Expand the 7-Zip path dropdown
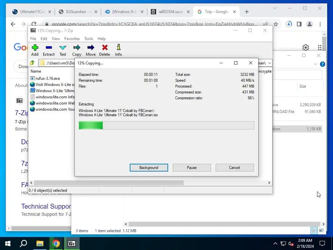 click(x=269, y=63)
